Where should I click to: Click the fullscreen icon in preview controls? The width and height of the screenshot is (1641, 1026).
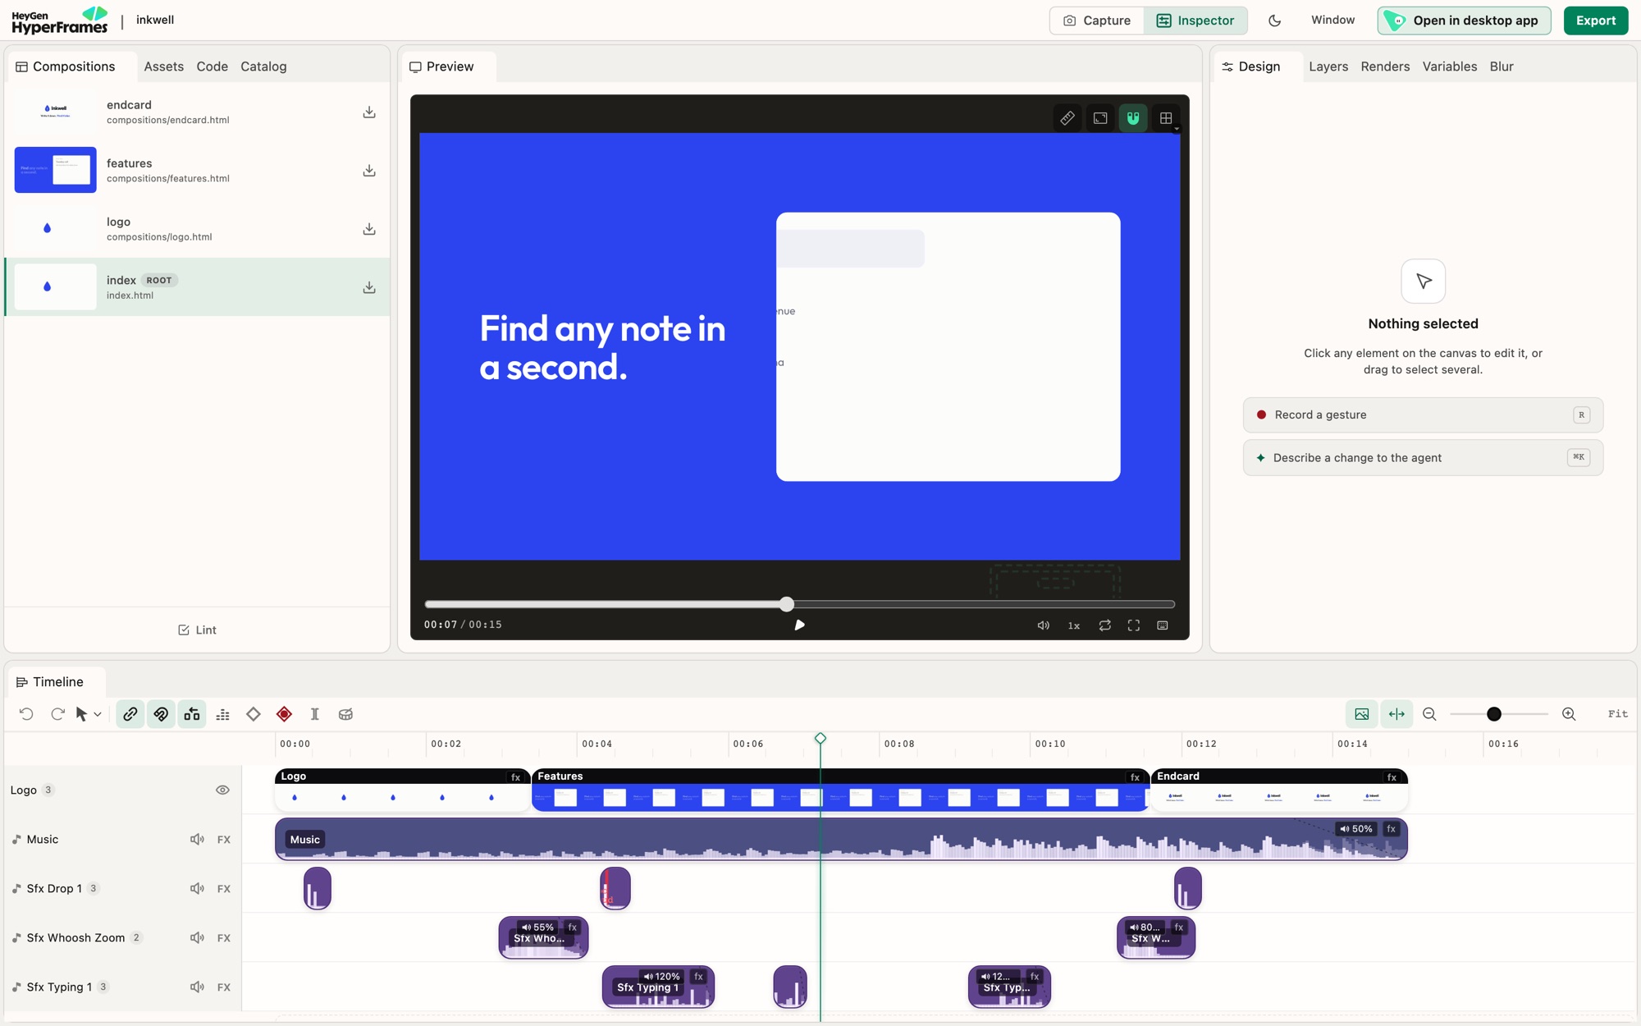1134,625
